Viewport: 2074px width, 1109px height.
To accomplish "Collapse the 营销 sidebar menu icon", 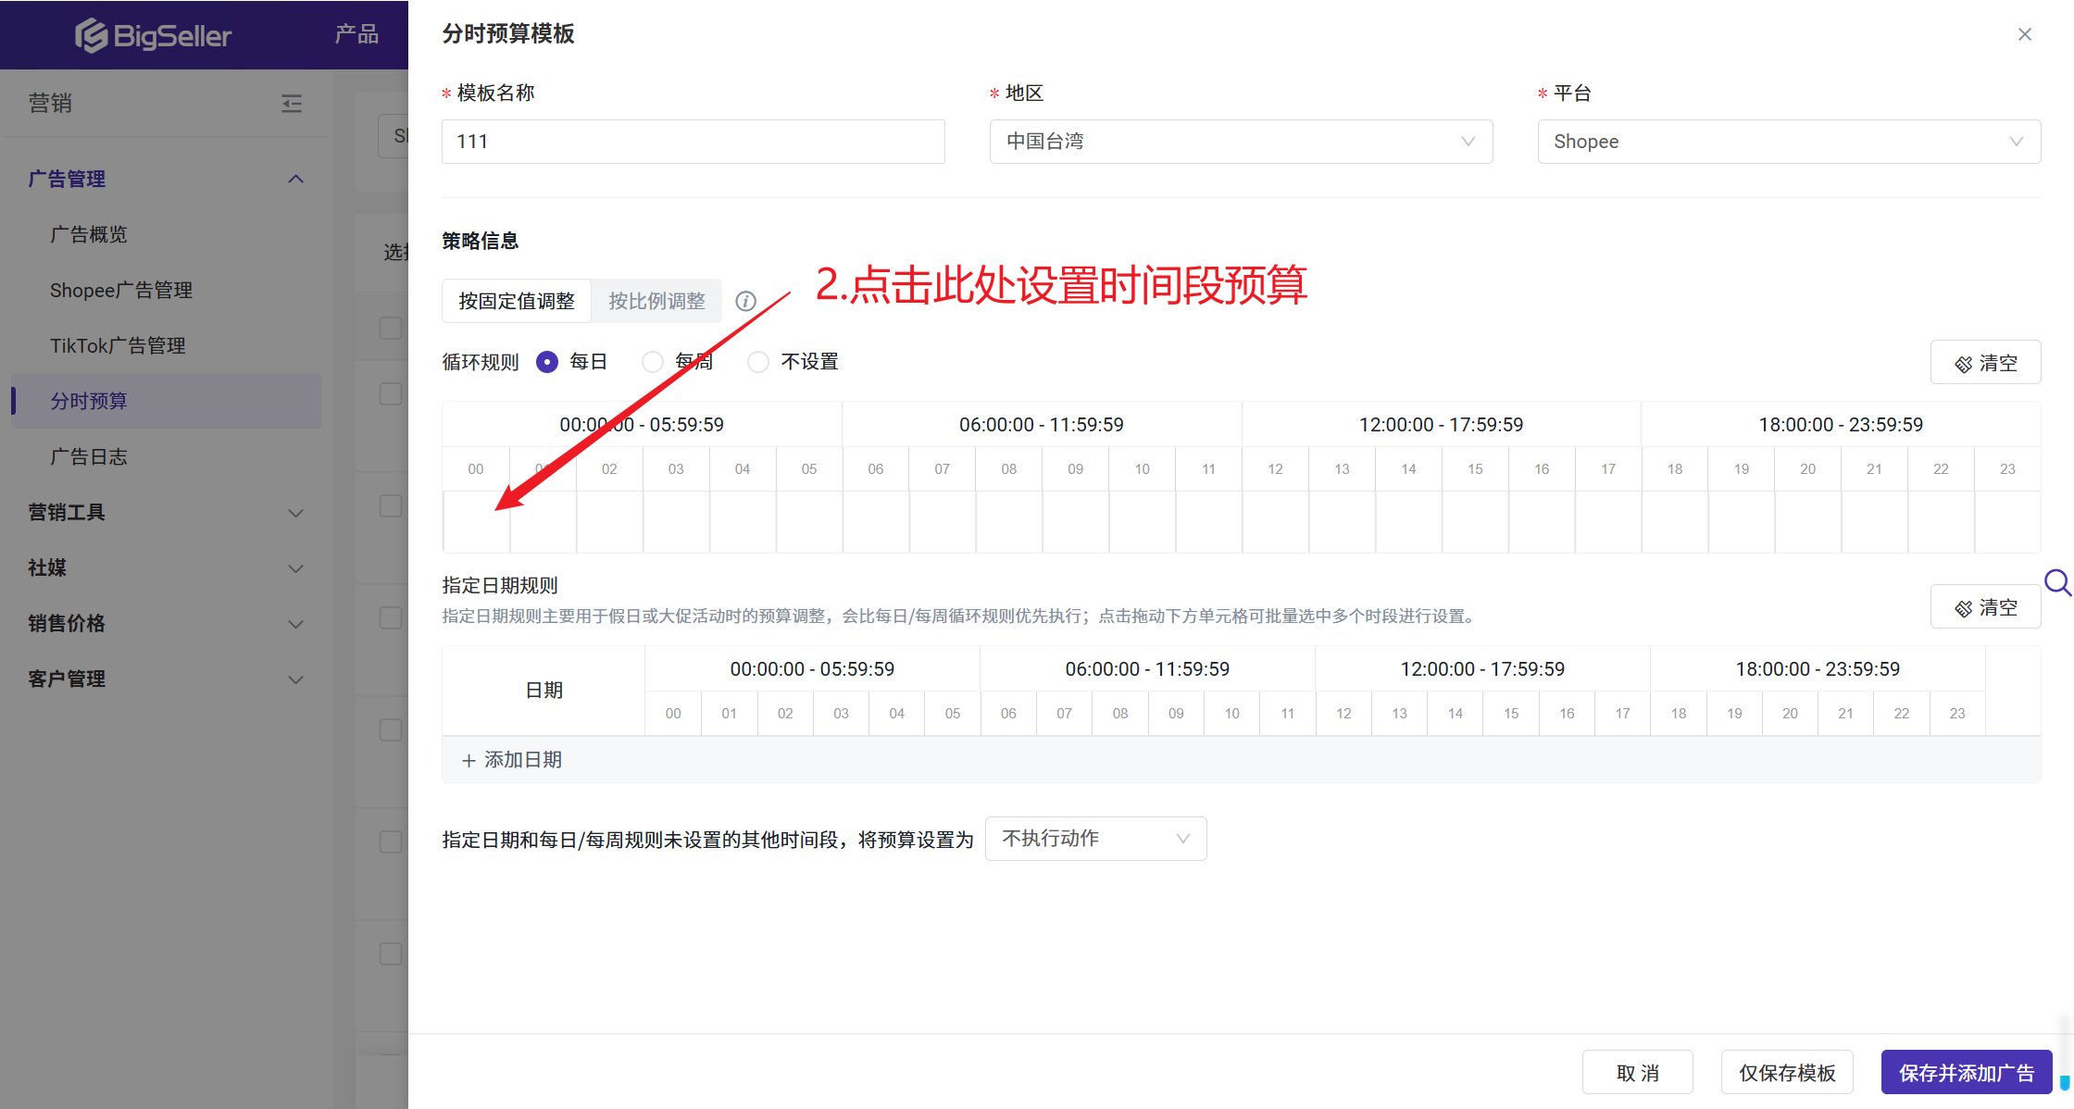I will click(x=292, y=103).
